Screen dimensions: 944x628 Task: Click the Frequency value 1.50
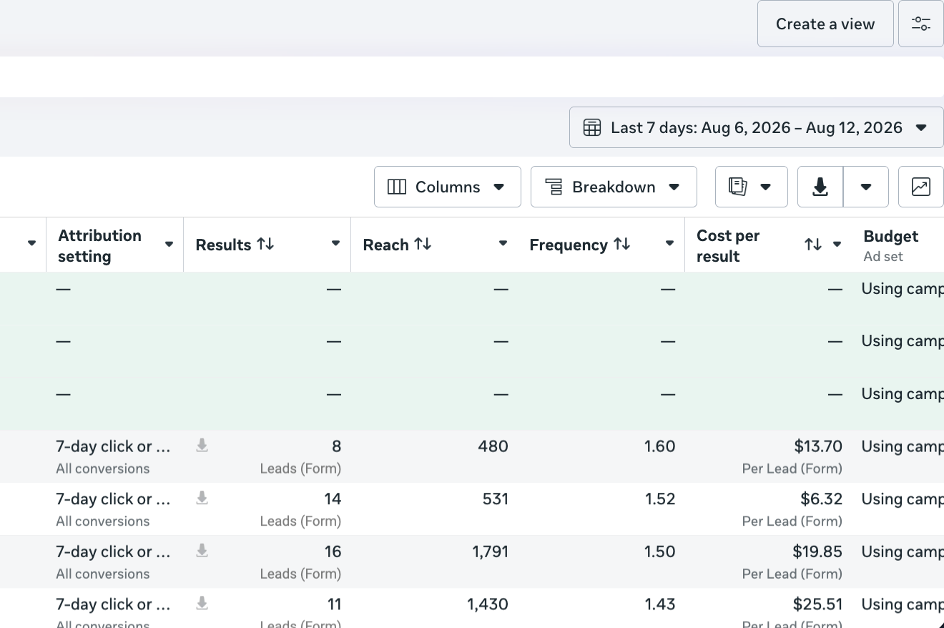pyautogui.click(x=659, y=551)
